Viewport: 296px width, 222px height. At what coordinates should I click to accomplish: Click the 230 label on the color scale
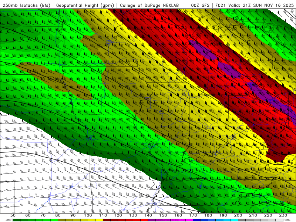coord(283,215)
